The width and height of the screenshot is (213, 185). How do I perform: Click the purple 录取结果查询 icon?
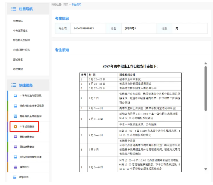(x=15, y=137)
